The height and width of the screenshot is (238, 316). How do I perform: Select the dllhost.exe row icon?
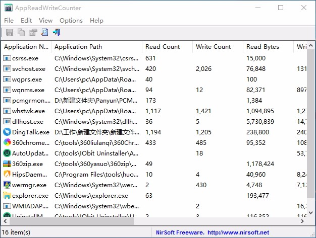coord(7,121)
